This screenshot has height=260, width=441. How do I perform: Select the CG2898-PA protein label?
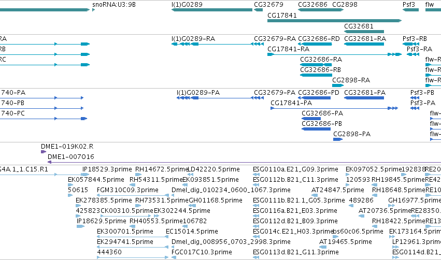point(352,134)
